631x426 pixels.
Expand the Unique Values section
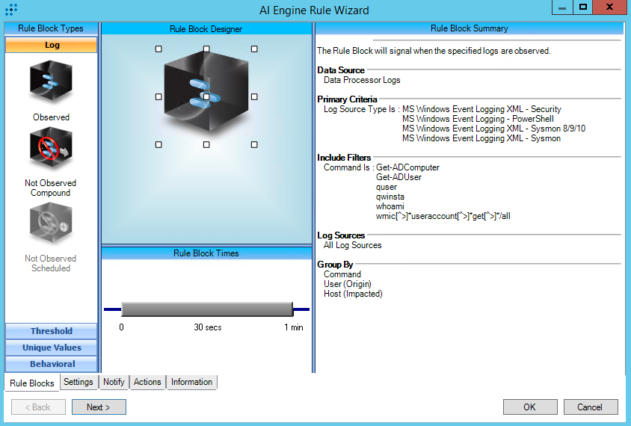click(x=52, y=348)
